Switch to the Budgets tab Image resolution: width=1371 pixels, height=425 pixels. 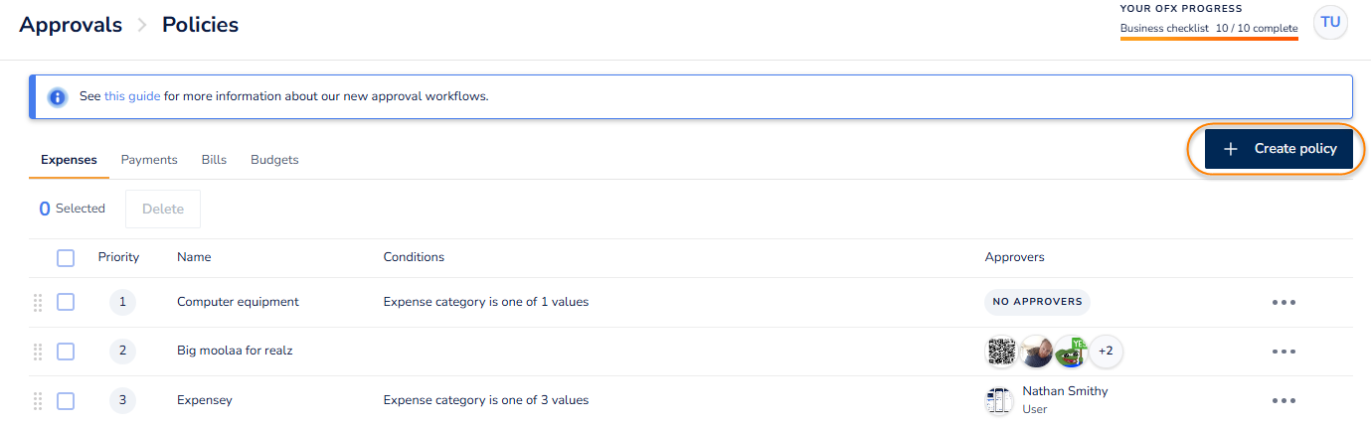click(x=274, y=160)
